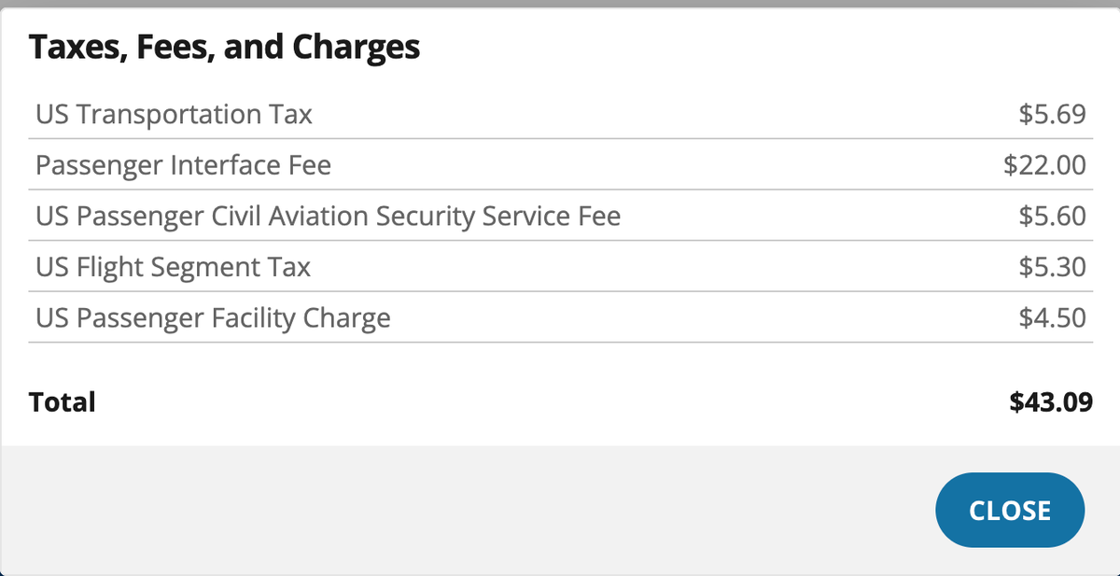Select the US Passenger Facility Charge label
The width and height of the screenshot is (1120, 576).
[x=212, y=317]
